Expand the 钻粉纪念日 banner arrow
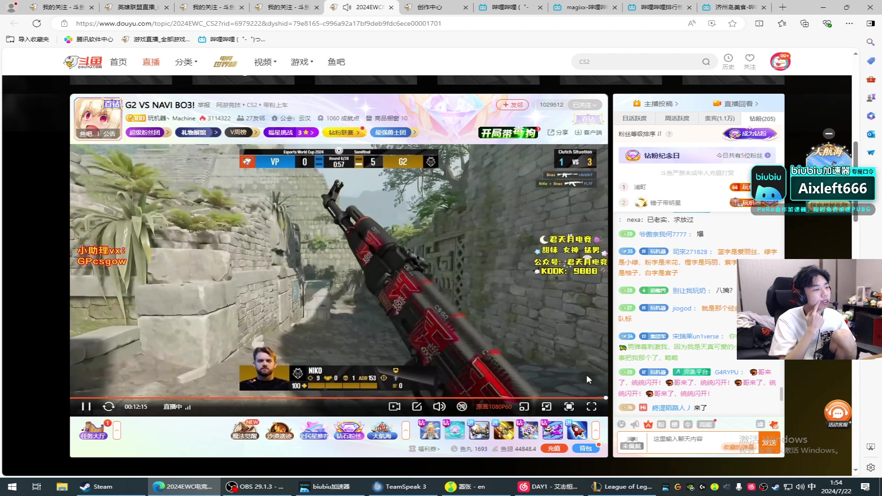This screenshot has width=882, height=496. (768, 156)
